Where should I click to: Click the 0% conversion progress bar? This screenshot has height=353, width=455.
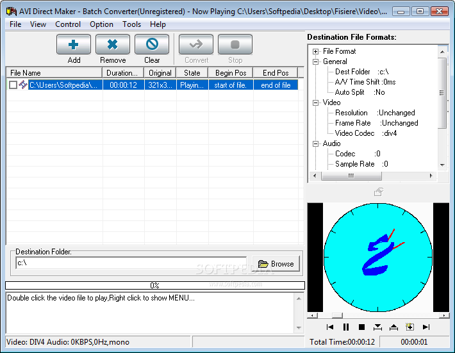pos(155,286)
